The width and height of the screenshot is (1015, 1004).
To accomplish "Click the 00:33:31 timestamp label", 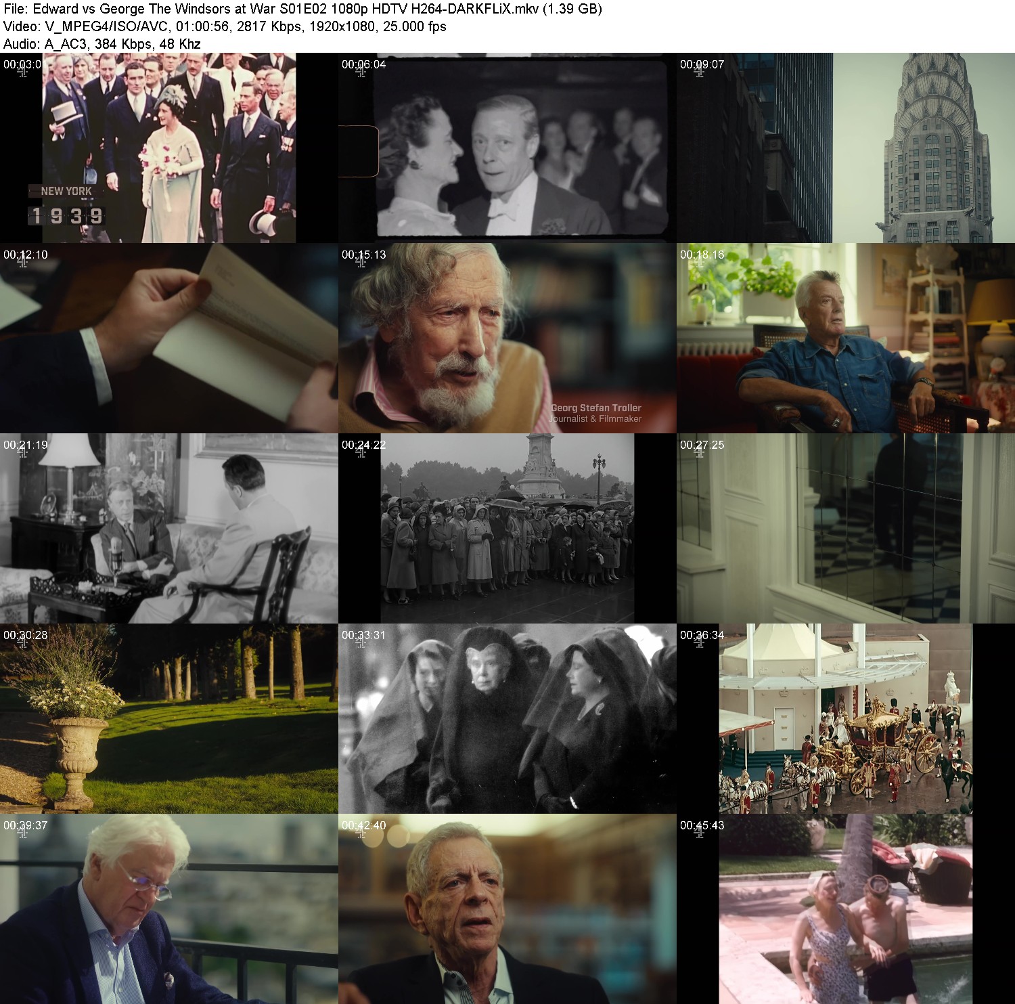I will [364, 635].
